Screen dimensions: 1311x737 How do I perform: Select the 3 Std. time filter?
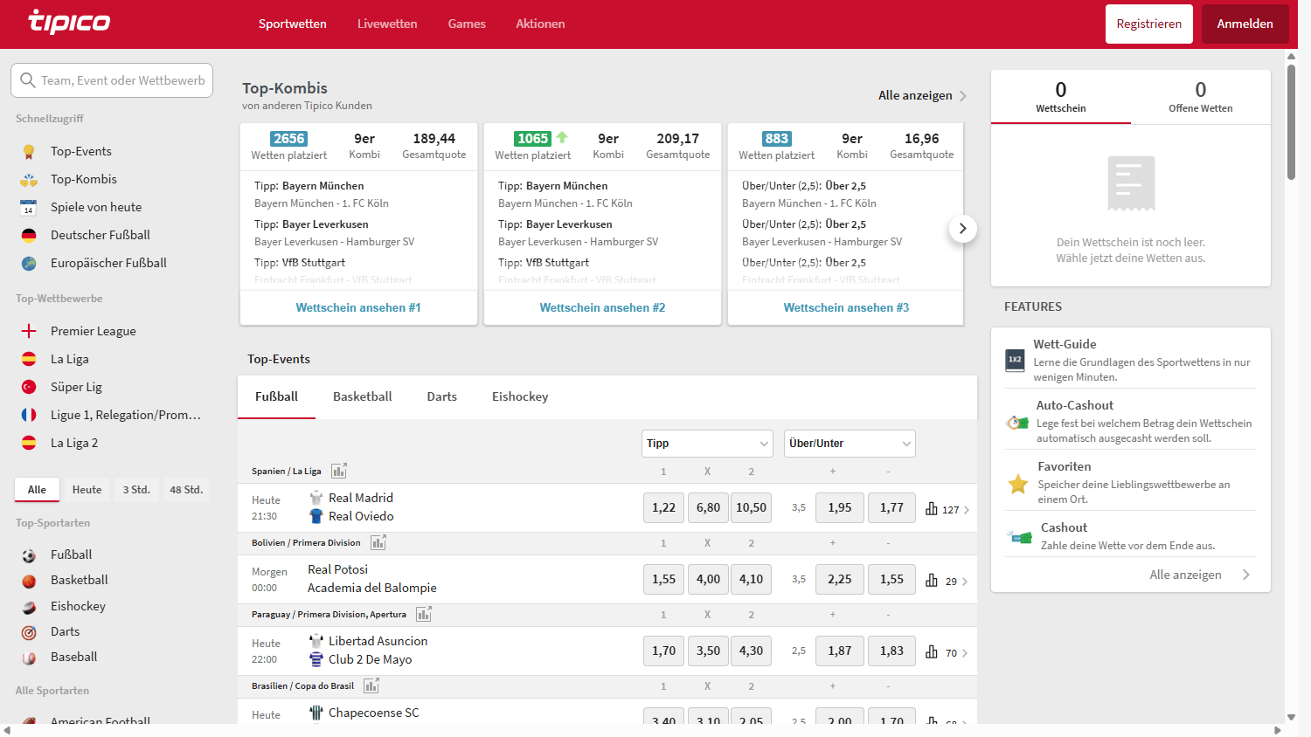(x=136, y=490)
